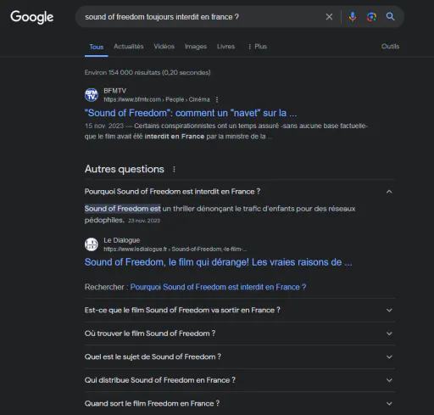Open BFMTV 'Sound of Freedom' navet article link
434x415 pixels.
[191, 113]
